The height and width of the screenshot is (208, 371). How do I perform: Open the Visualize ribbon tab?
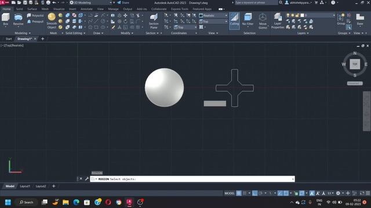59,9
